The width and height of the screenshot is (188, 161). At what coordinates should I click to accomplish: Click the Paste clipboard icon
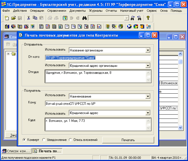(42, 18)
